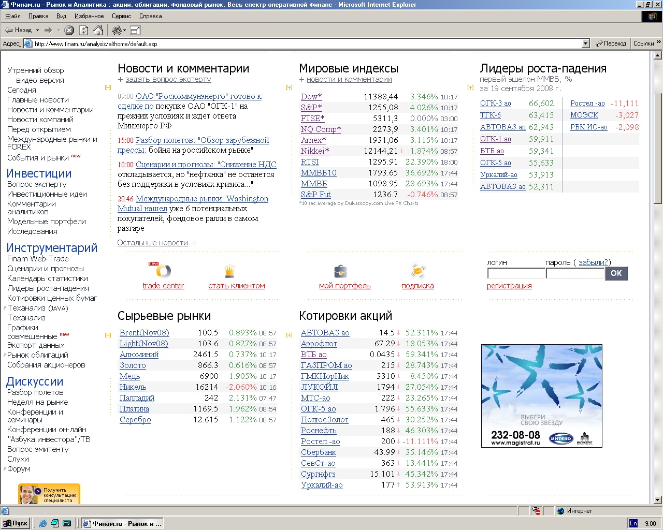Stop page loading with the X icon
The width and height of the screenshot is (663, 530).
[x=69, y=30]
